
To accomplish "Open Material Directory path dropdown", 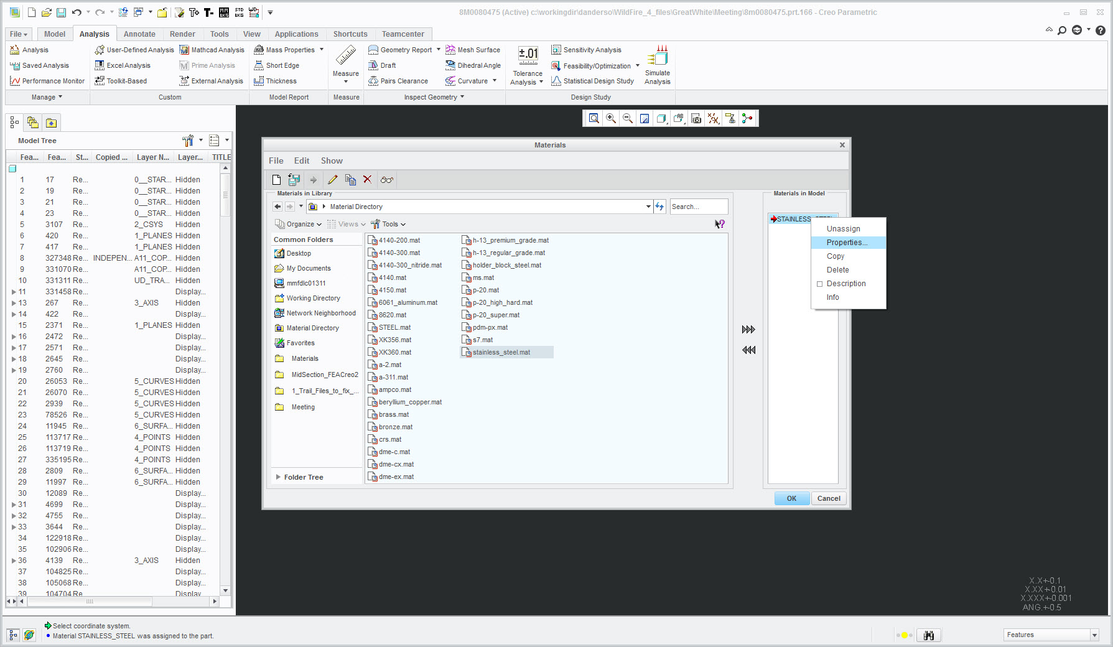I will pos(648,207).
